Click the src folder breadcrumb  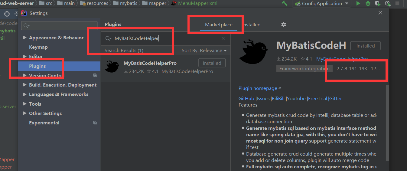46,3
